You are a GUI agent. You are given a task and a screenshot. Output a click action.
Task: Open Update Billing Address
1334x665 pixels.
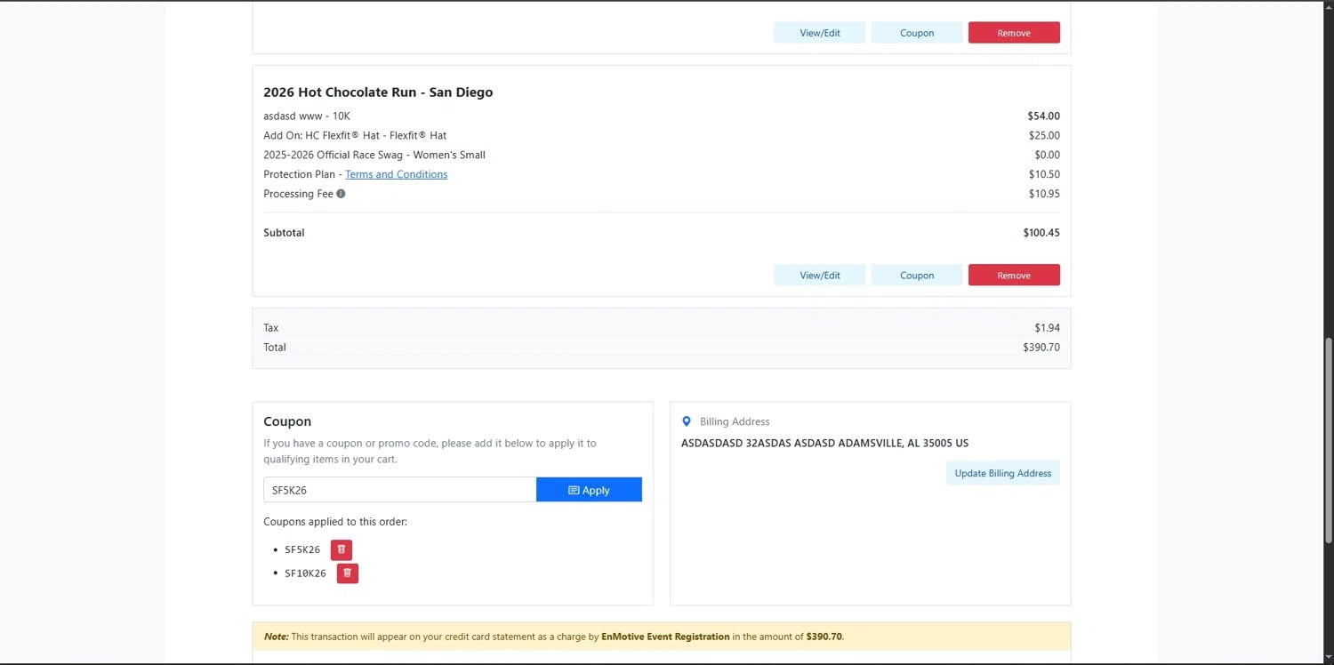pos(1003,473)
